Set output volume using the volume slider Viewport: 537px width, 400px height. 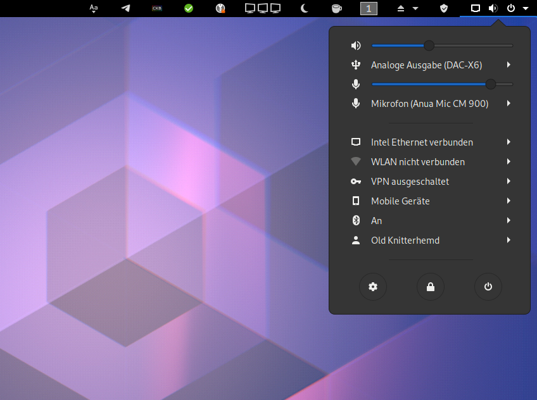click(442, 46)
